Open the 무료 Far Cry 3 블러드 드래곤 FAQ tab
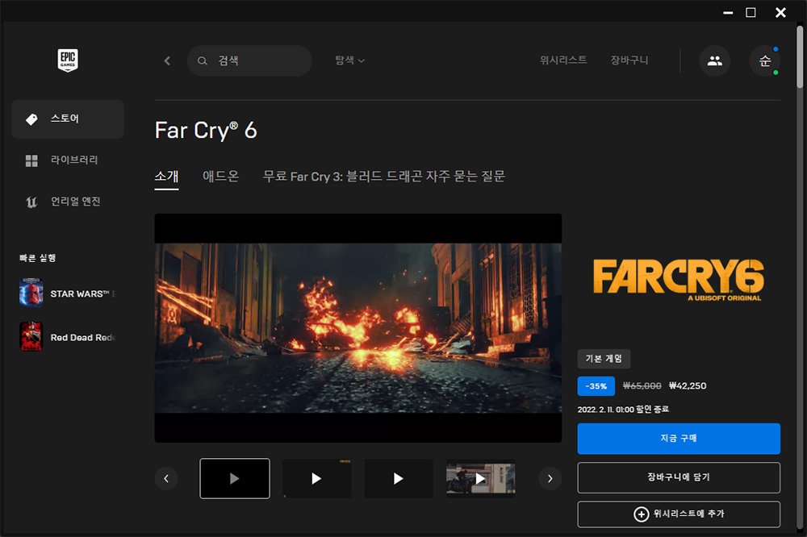 coord(384,177)
